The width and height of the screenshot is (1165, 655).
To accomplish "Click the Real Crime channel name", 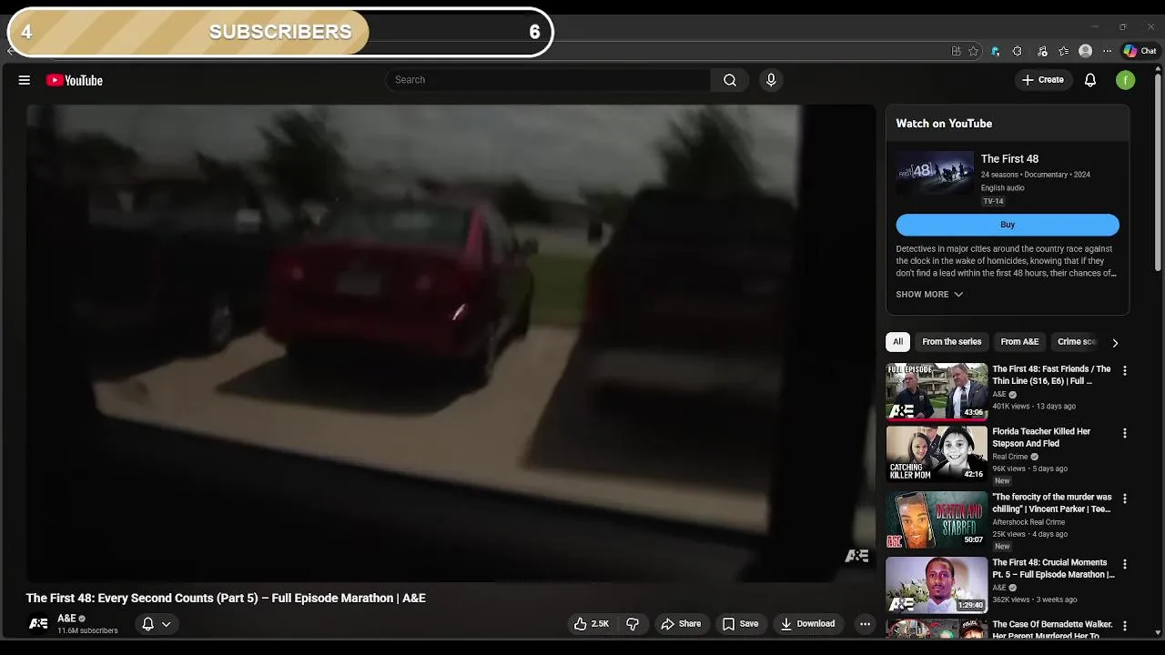I will pos(1010,457).
